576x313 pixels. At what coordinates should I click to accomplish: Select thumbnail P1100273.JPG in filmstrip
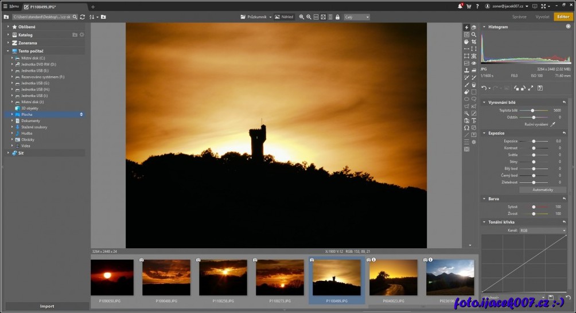pyautogui.click(x=280, y=277)
